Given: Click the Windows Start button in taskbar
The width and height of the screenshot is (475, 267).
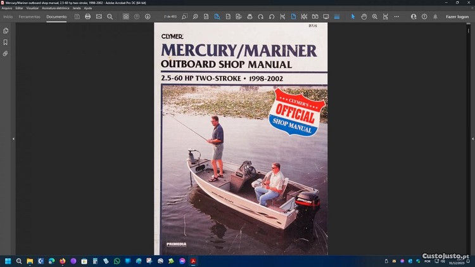Looking at the screenshot, I should 8,261.
